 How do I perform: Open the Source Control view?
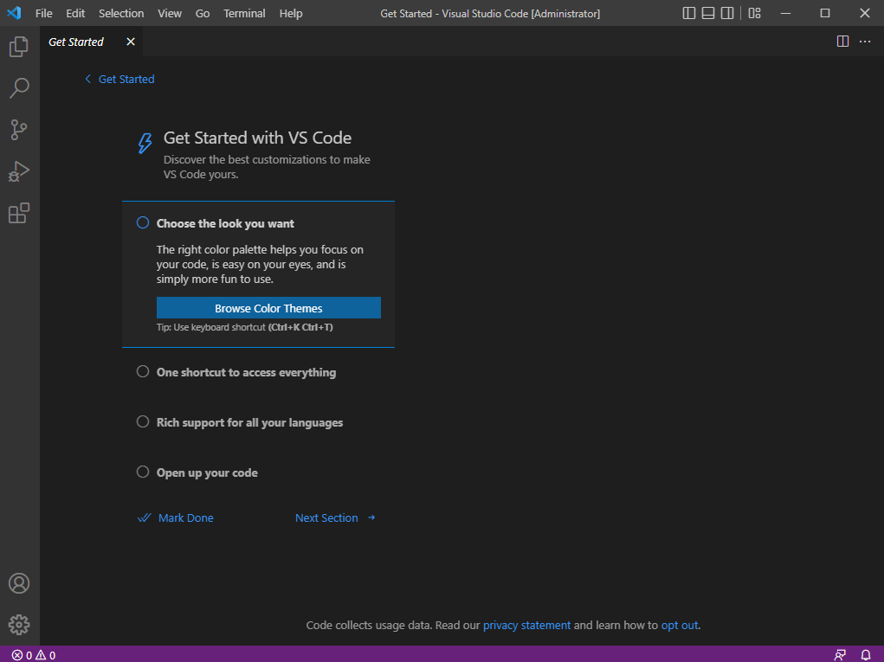coord(19,130)
